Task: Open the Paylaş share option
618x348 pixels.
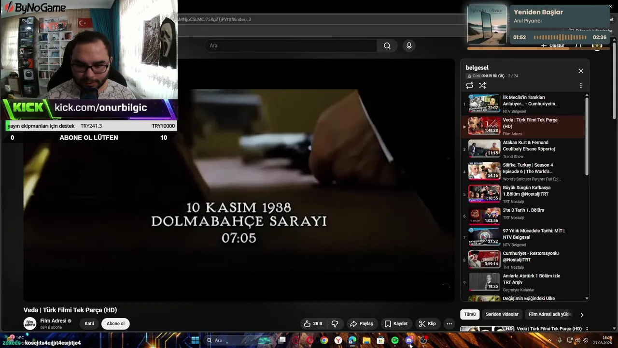Action: click(361, 324)
